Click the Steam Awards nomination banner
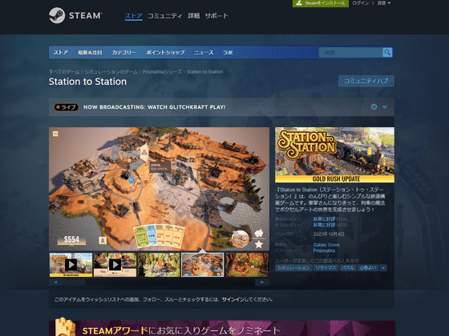 [x=221, y=328]
